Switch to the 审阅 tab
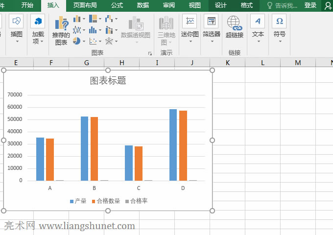The width and height of the screenshot is (333, 235). point(169,5)
